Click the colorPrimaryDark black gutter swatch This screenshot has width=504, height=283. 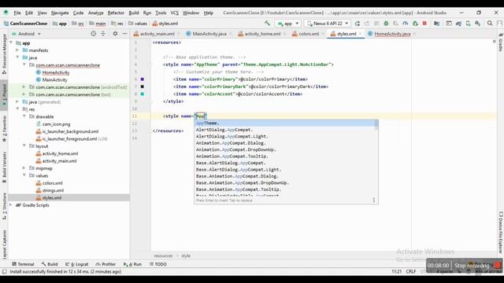[142, 86]
